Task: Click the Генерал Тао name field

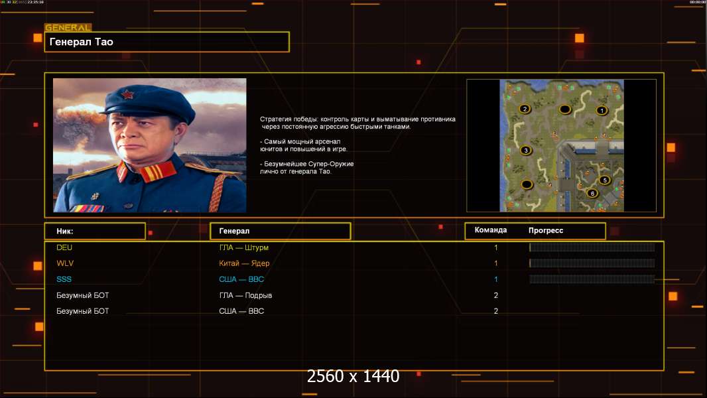Action: click(x=167, y=42)
